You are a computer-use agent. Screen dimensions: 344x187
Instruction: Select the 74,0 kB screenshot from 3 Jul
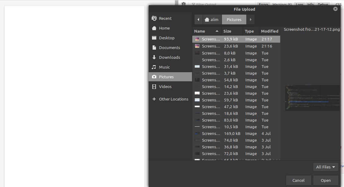point(236,140)
